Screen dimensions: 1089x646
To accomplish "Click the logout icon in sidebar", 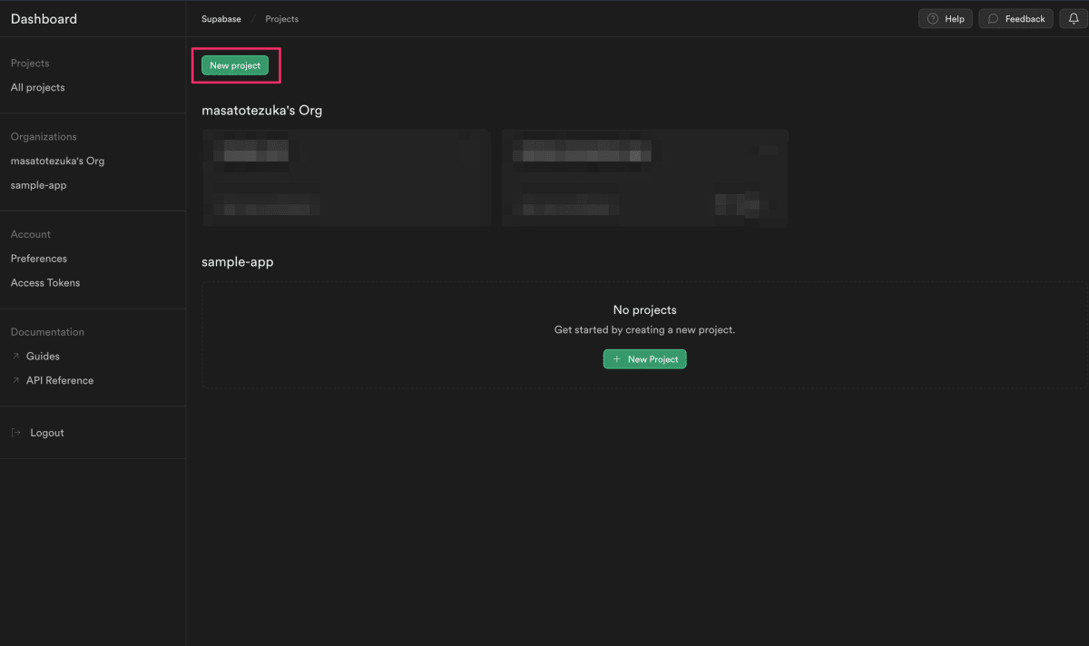I will coord(15,433).
